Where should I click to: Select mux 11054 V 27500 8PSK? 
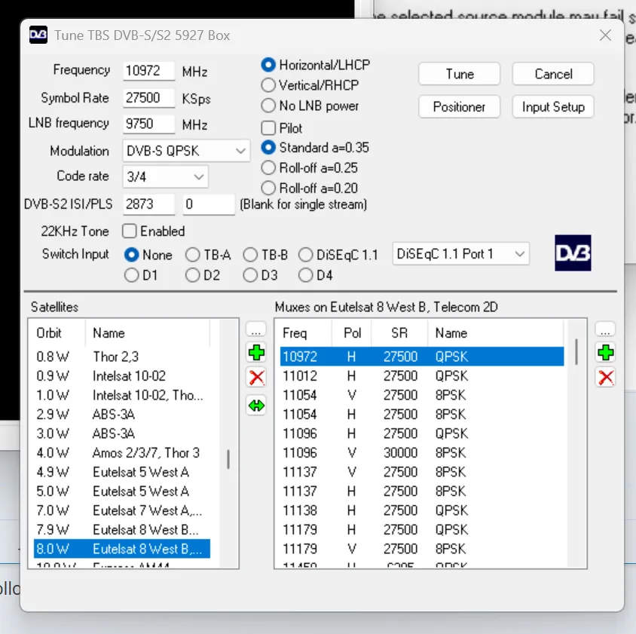point(422,395)
